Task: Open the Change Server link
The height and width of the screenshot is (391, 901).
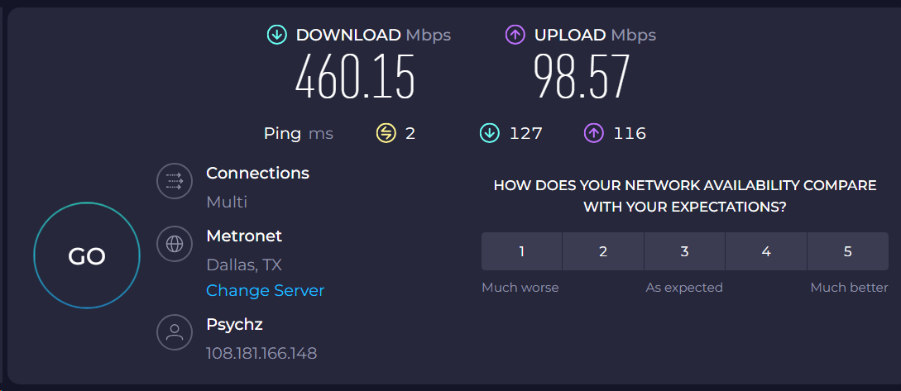Action: pyautogui.click(x=265, y=290)
